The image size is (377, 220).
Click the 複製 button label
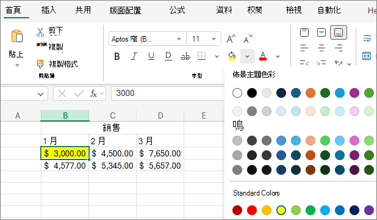(56, 46)
